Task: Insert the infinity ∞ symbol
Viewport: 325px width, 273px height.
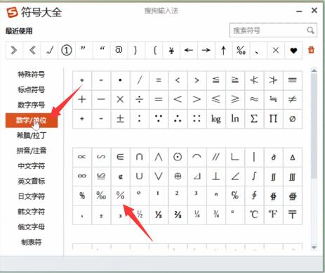Action: tap(82, 176)
